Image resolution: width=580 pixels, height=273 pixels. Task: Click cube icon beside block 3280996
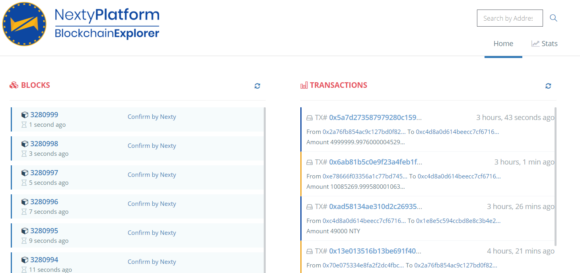[x=25, y=202]
